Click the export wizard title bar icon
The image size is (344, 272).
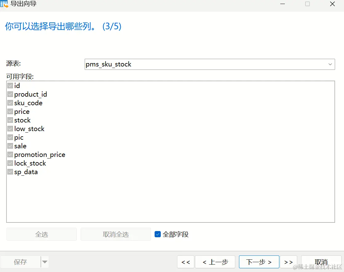click(x=4, y=4)
